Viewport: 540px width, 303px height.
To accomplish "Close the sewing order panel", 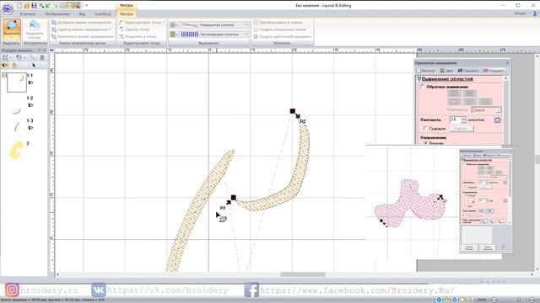I will click(x=44, y=50).
